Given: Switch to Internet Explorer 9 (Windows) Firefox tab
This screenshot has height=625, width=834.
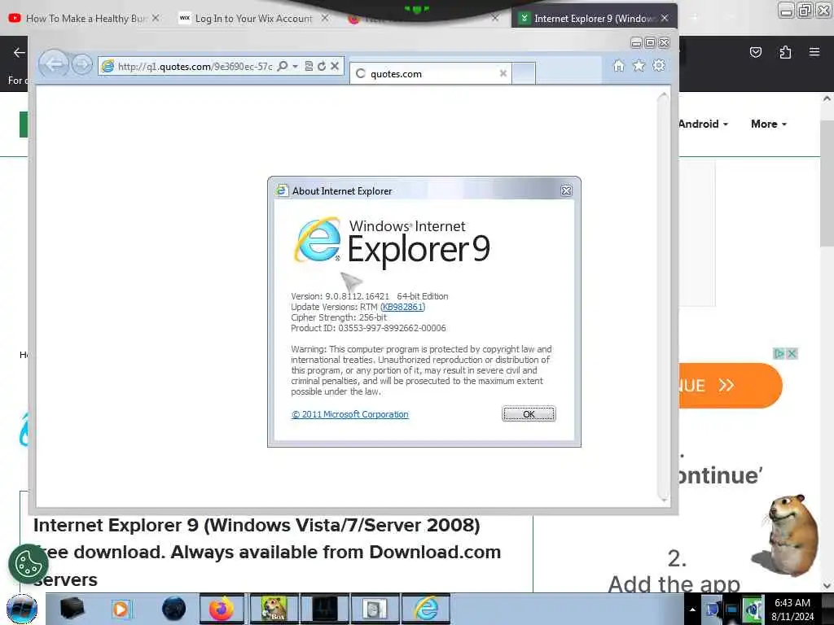Looking at the screenshot, I should click(x=594, y=18).
